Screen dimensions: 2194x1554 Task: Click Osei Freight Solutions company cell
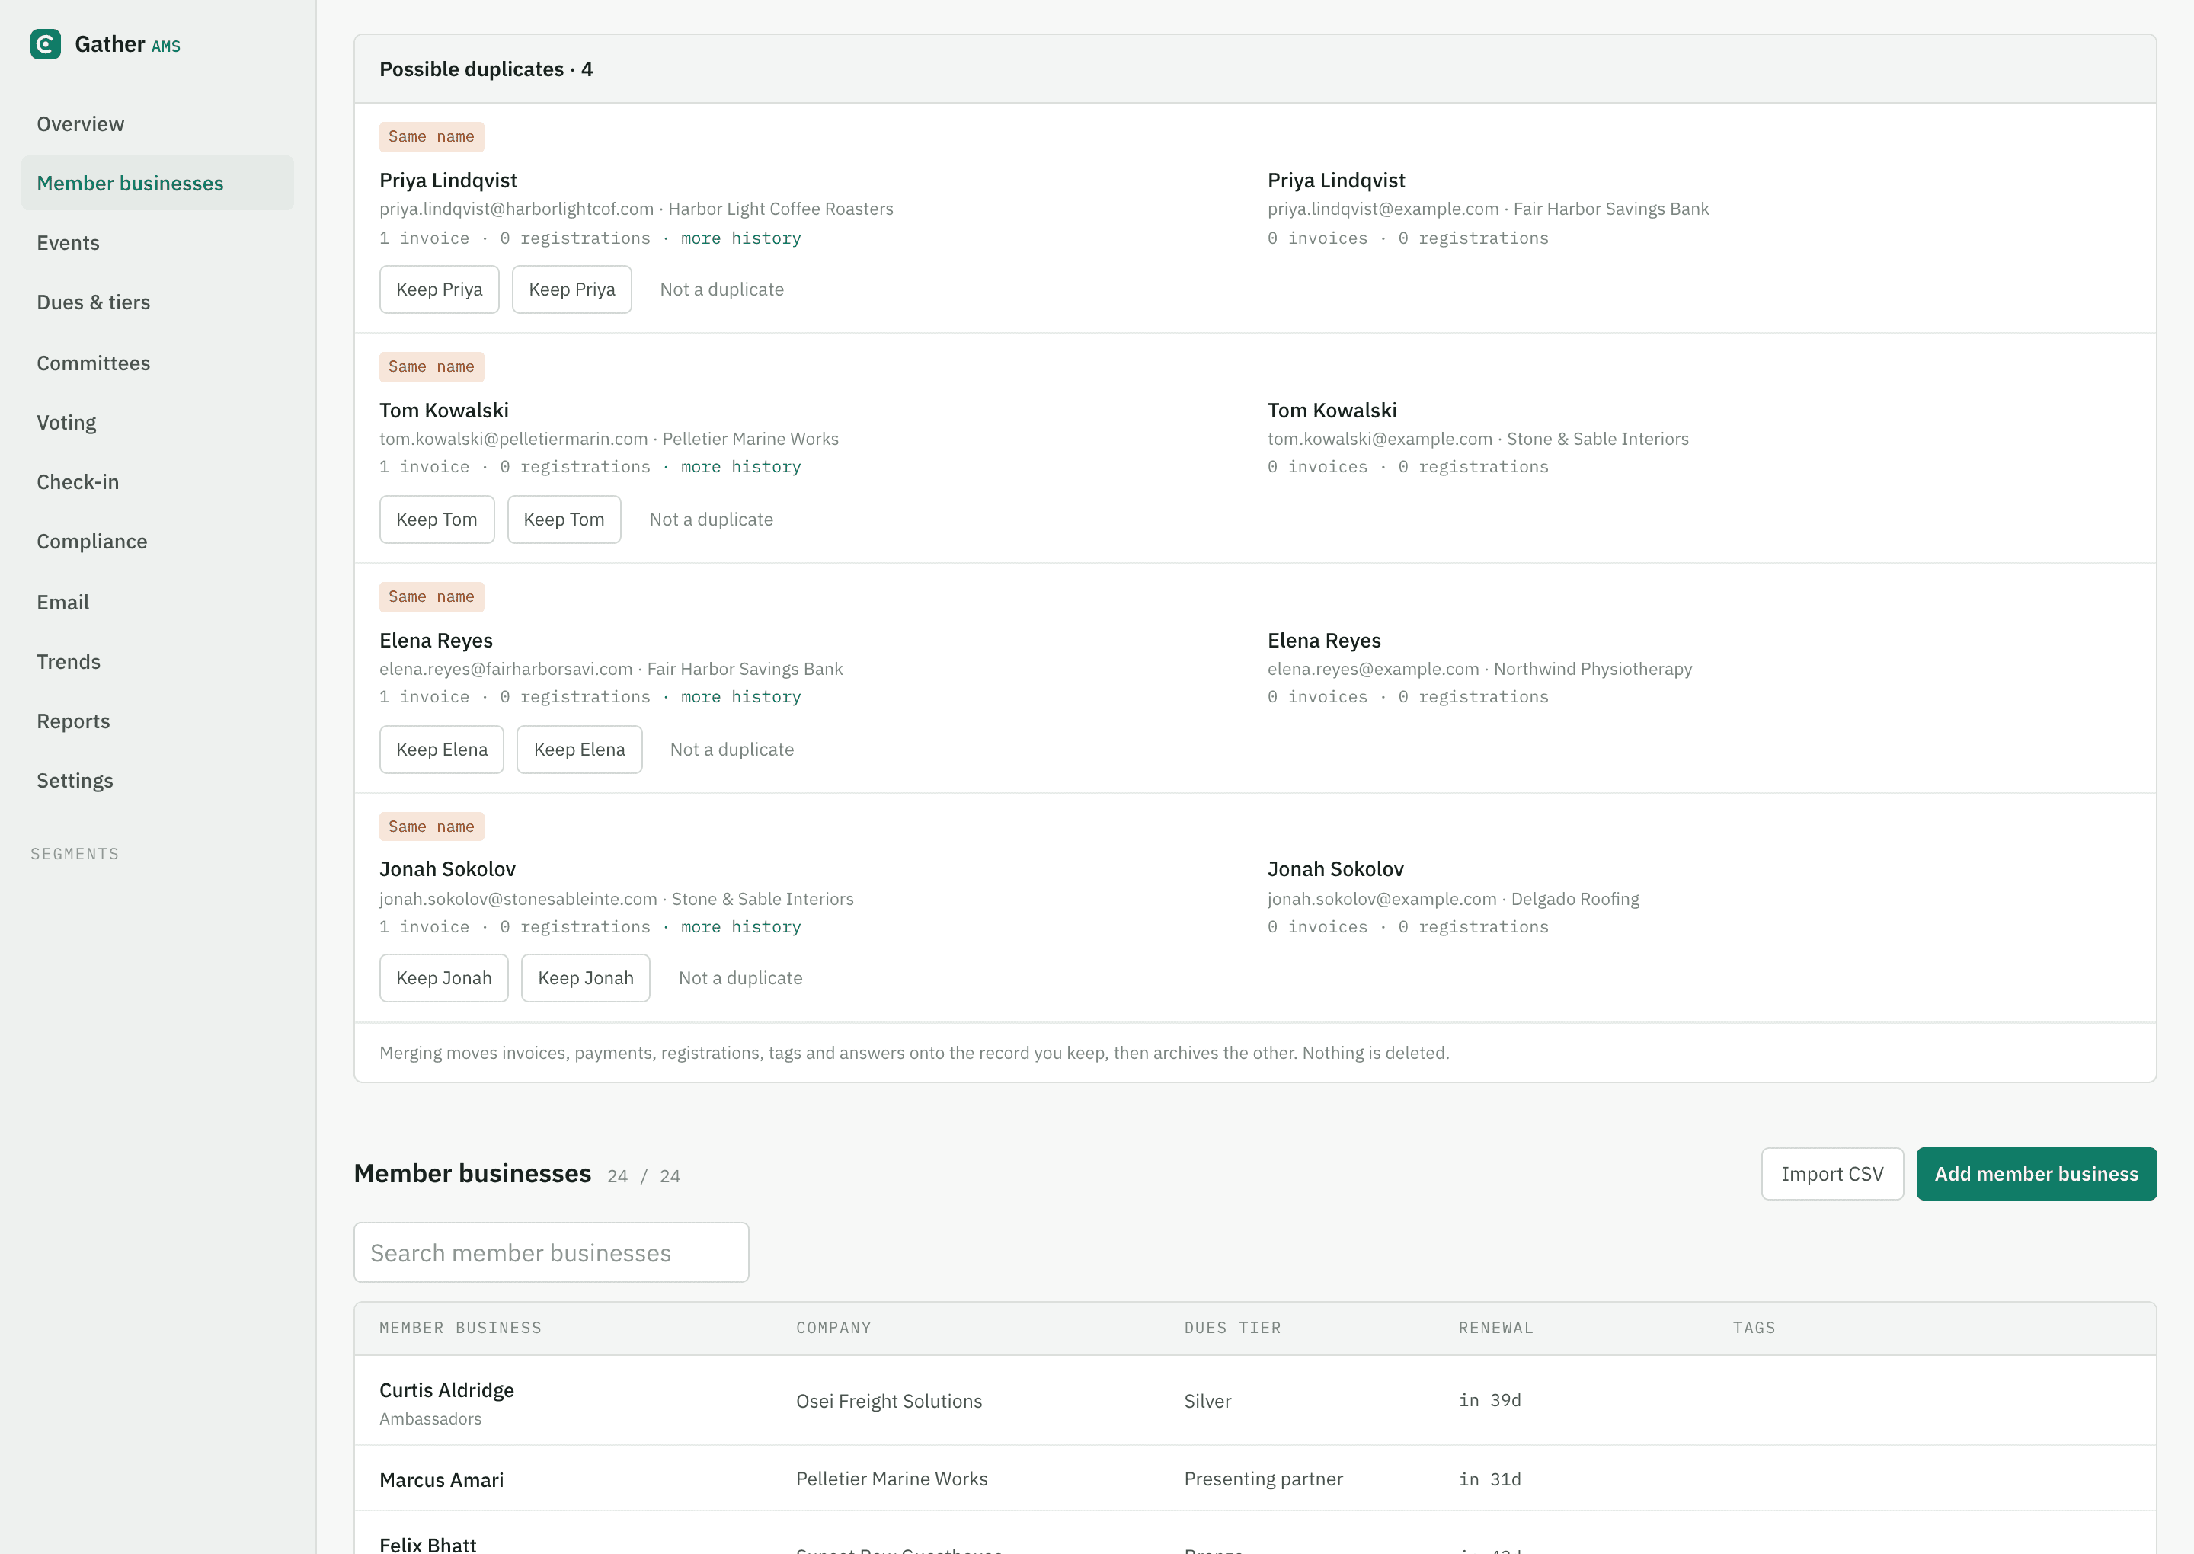[x=889, y=1401]
